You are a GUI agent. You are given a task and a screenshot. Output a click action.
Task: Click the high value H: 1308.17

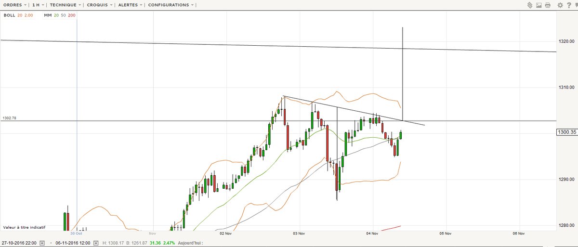coord(112,243)
